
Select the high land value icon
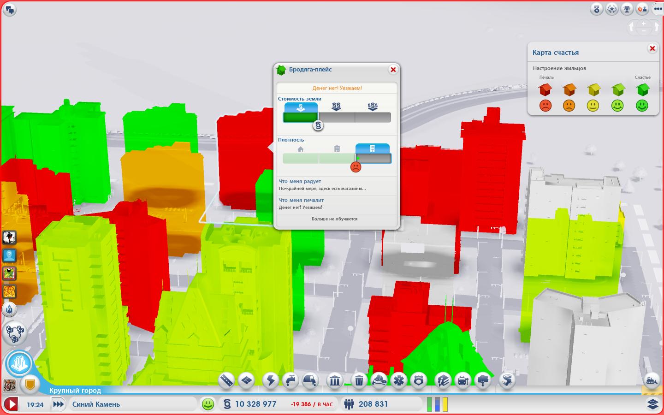(x=373, y=107)
